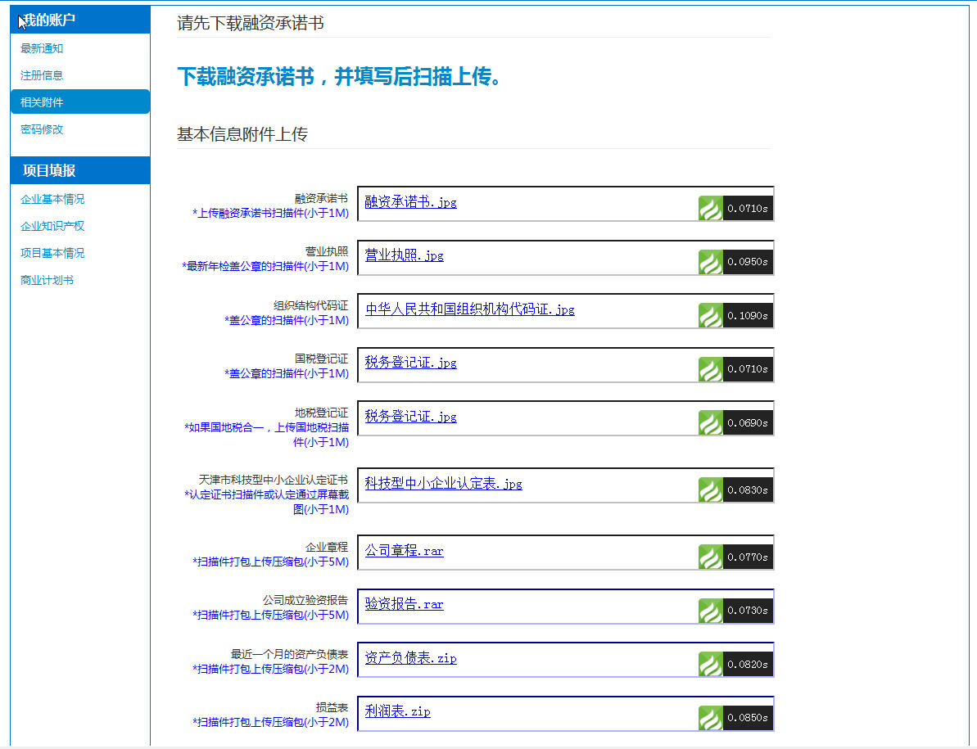The width and height of the screenshot is (977, 749).
Task: Click green upload icon beside 融资承诺书.jpg
Action: click(710, 209)
